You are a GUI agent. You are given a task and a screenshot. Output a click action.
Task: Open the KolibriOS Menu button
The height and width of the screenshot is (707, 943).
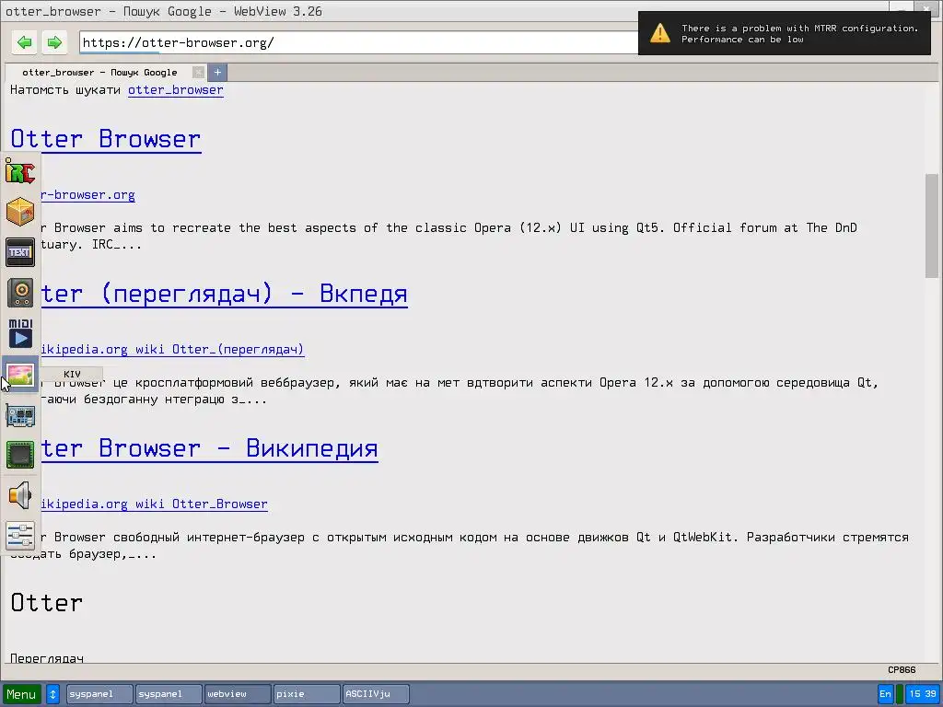point(22,694)
